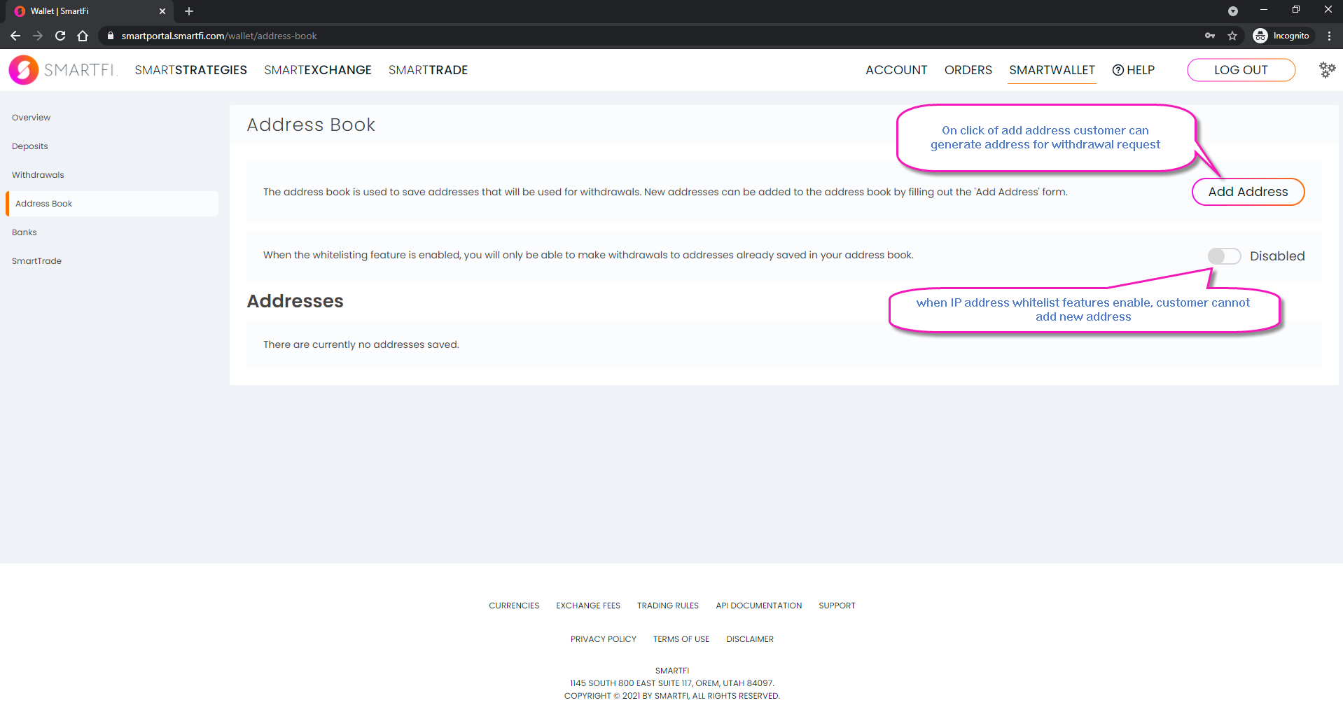1343x726 pixels.
Task: Open SUPPORT footer link
Action: pos(837,606)
